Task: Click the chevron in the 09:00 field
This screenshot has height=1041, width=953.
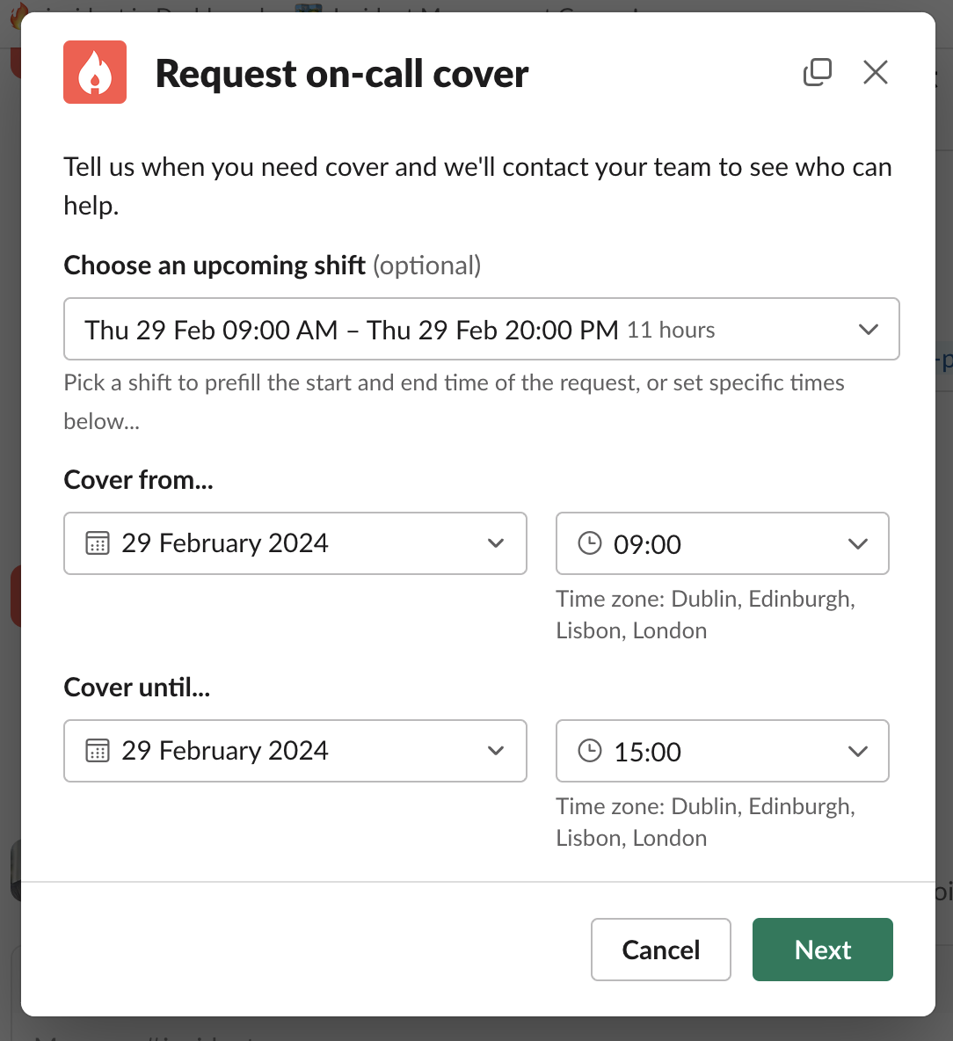Action: point(858,543)
